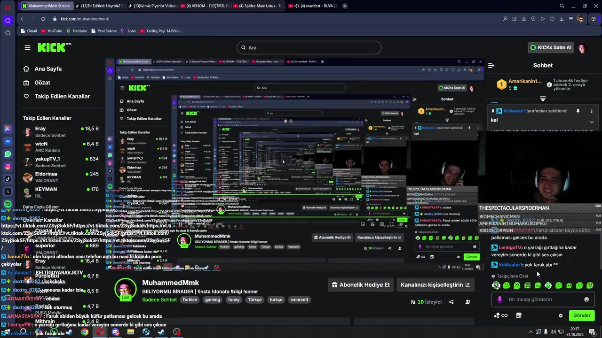Open the wtcN channel in followed list
602x338 pixels.
click(61, 146)
